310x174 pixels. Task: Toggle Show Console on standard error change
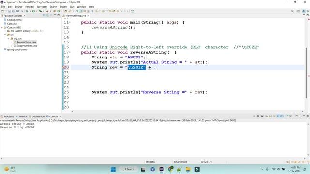coord(281,116)
